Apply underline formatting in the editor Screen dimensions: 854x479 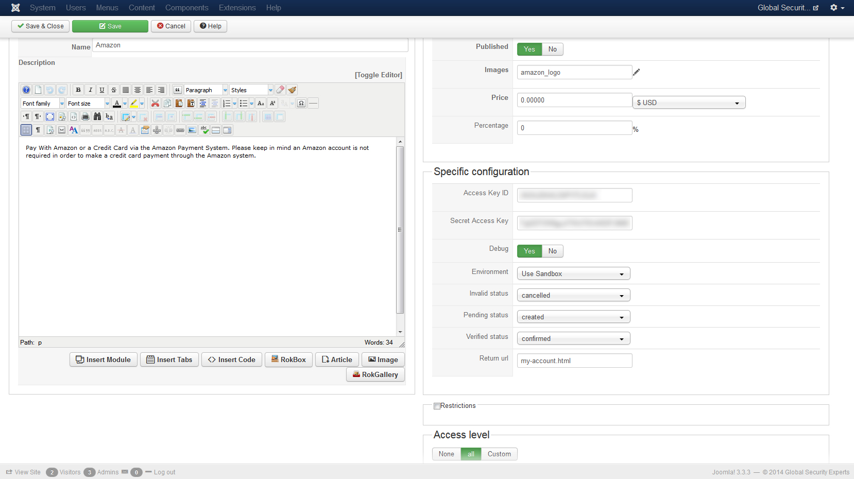coord(102,90)
